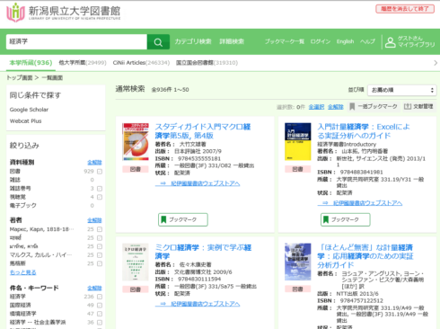Viewport: 440px width, 329px height.
Task: Click ログイン in the header
Action: [x=321, y=41]
